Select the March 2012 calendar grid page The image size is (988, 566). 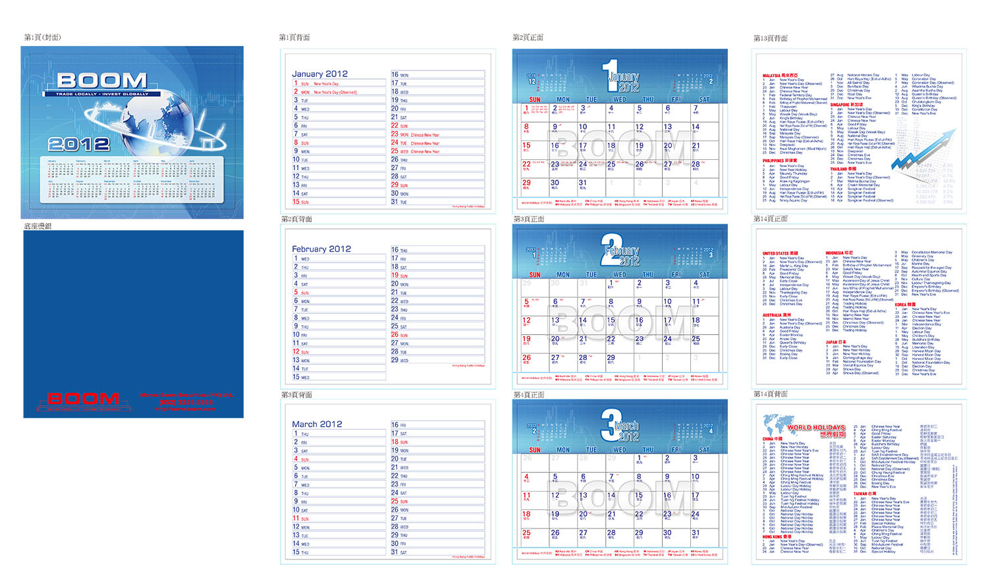pos(620,482)
